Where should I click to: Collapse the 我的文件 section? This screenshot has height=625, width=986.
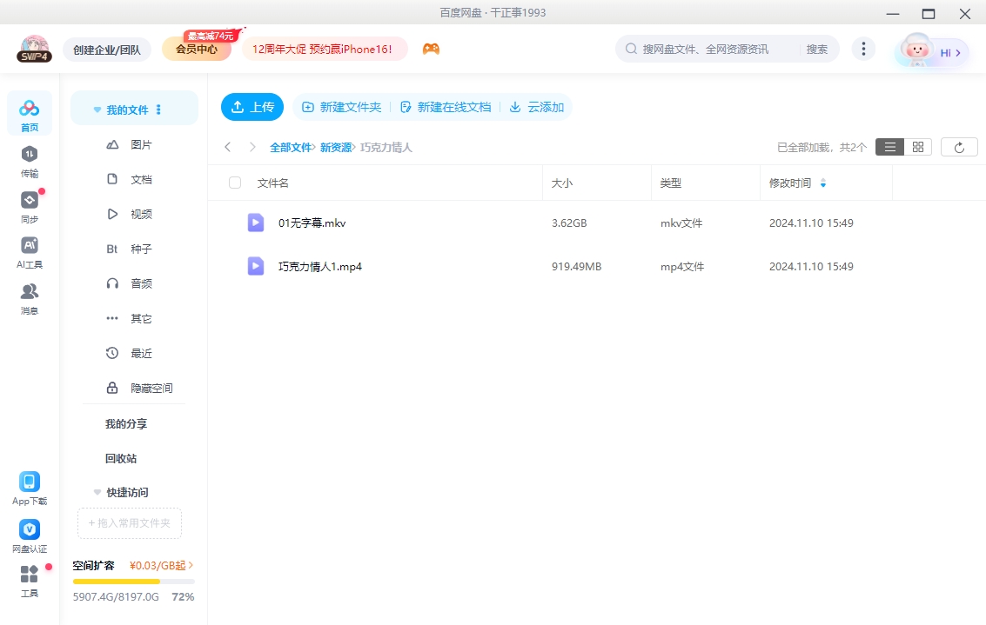(x=97, y=108)
